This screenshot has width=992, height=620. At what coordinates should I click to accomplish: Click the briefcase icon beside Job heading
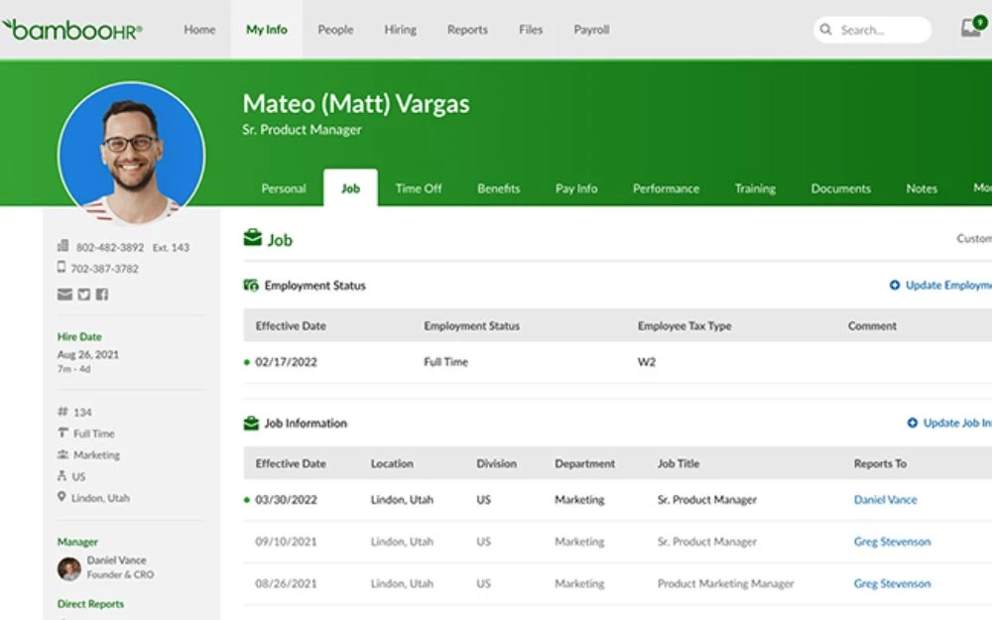tap(253, 239)
